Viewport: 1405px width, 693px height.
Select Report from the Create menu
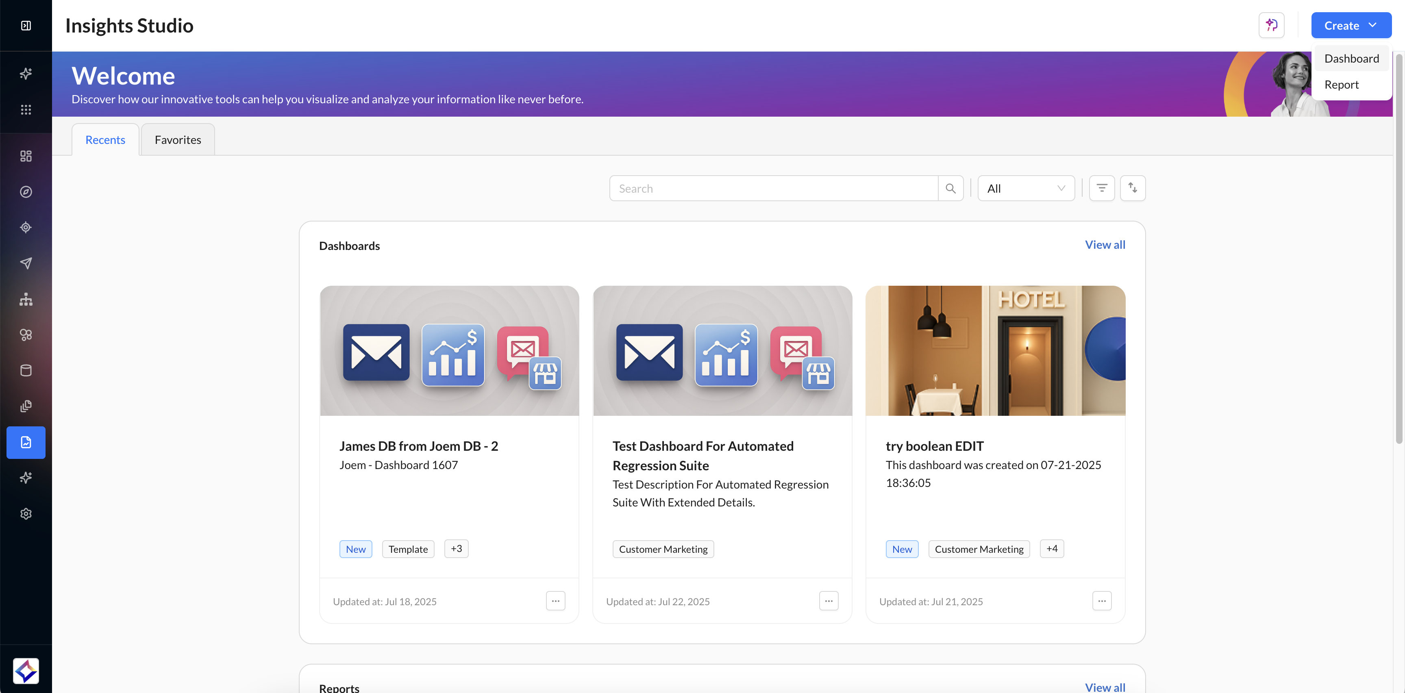pos(1341,85)
